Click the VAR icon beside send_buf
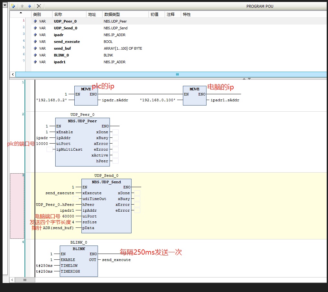Screen dimensions: 328x292 (35, 48)
